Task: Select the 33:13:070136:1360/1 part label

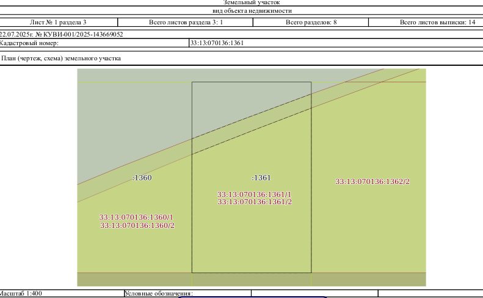Action: point(136,217)
